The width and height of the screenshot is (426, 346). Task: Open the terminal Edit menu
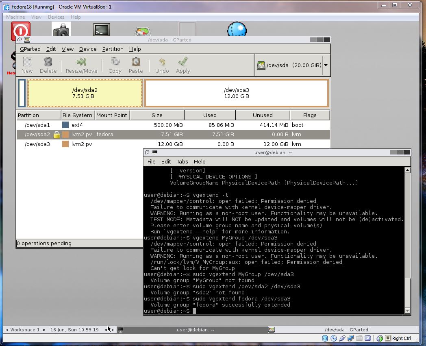coord(166,162)
